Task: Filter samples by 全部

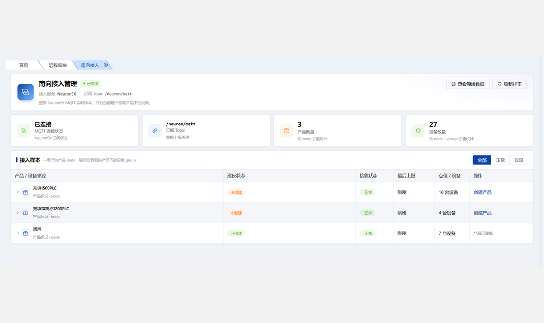Action: 482,160
